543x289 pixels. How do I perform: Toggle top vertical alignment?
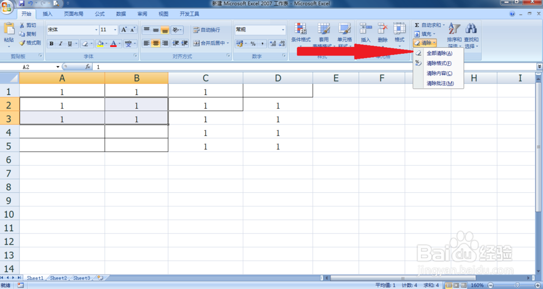click(x=147, y=30)
